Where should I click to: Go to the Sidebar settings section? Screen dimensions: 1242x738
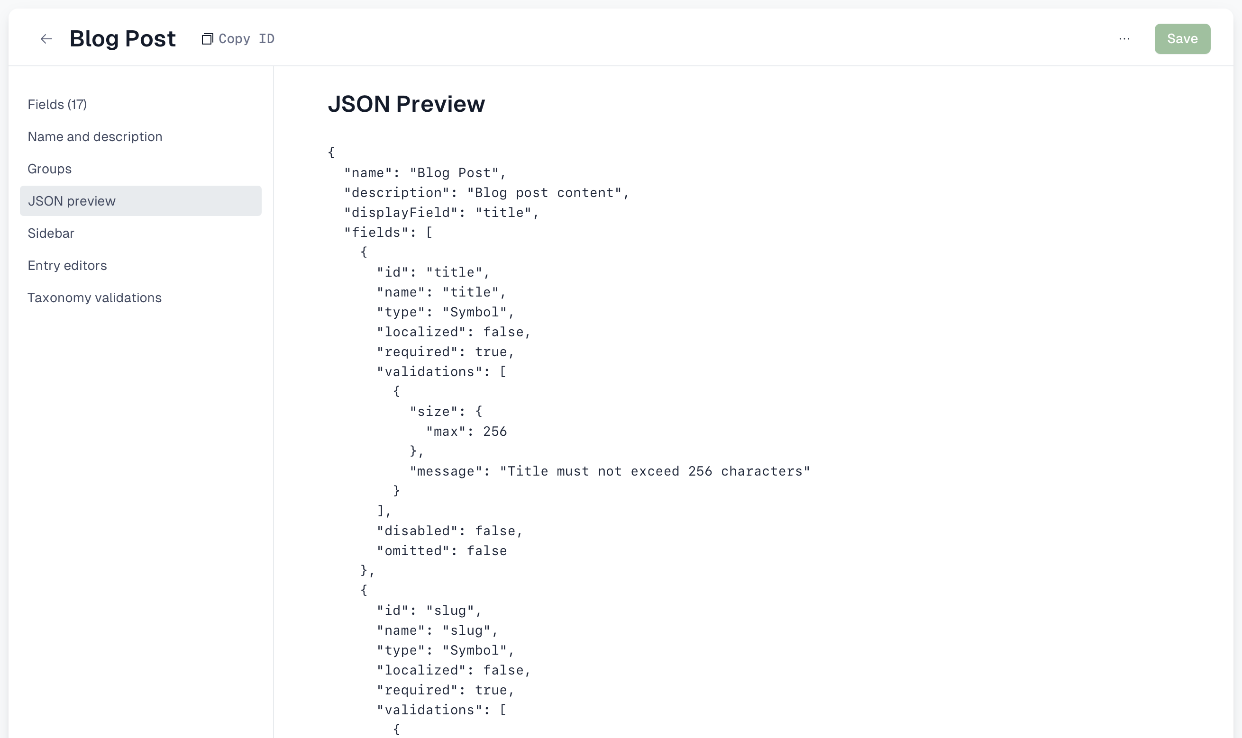pos(51,233)
